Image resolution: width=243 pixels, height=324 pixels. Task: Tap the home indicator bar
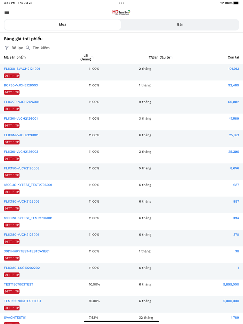tap(121, 322)
